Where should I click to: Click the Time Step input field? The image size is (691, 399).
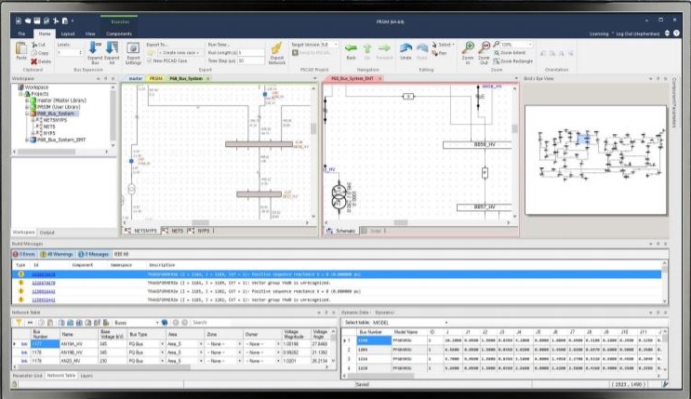click(x=250, y=60)
